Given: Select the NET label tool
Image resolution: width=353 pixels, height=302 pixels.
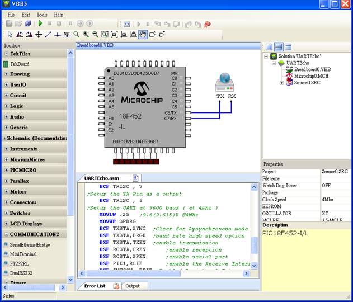Looking at the screenshot, I should click(67, 35).
